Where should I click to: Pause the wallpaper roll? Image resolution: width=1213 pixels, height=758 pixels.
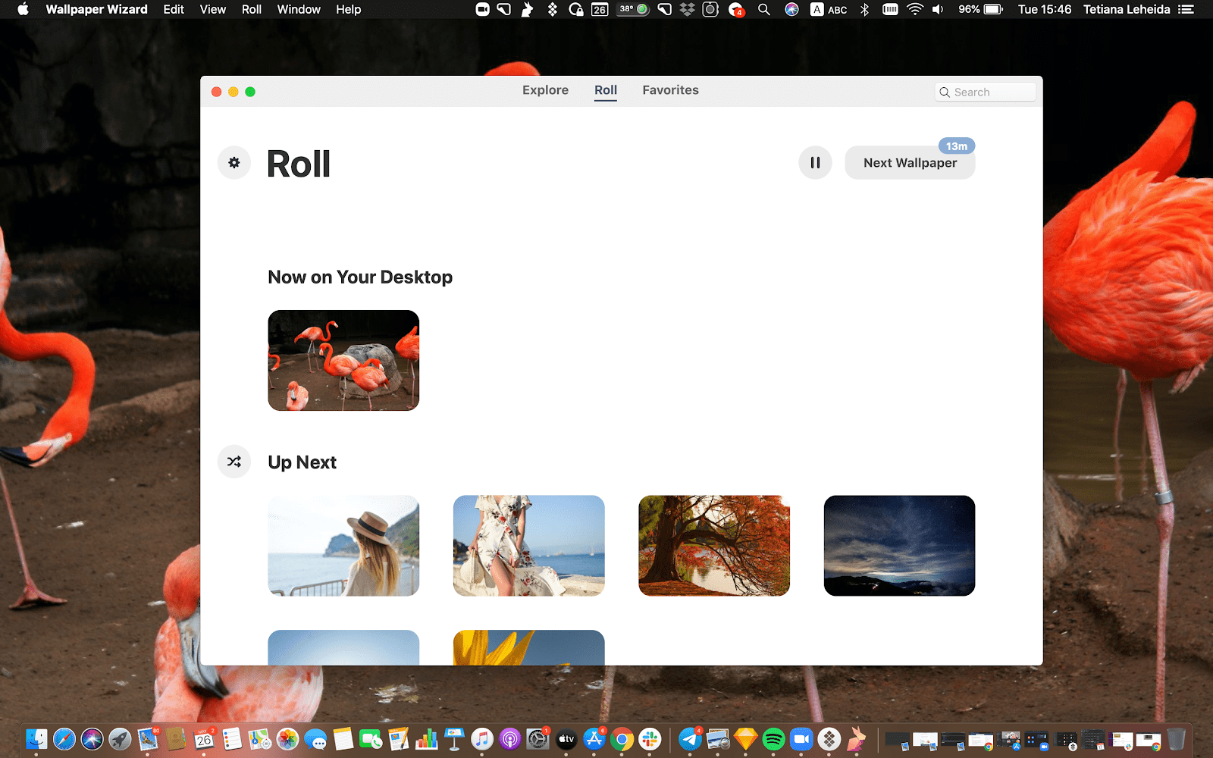[x=815, y=163]
